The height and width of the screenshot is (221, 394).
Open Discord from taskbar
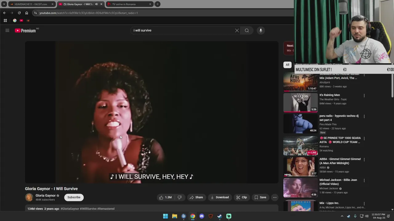[202, 216]
